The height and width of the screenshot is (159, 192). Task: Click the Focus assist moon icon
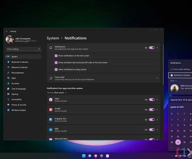click(x=51, y=78)
